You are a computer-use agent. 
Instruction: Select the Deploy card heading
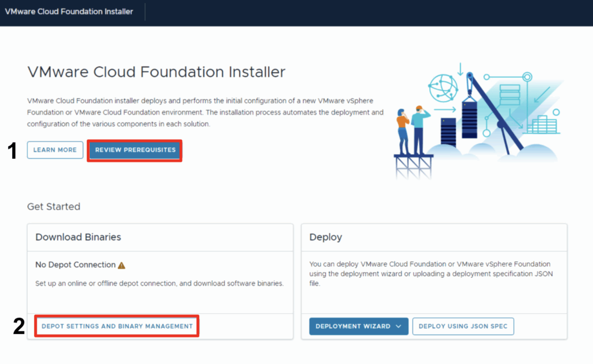(325, 237)
